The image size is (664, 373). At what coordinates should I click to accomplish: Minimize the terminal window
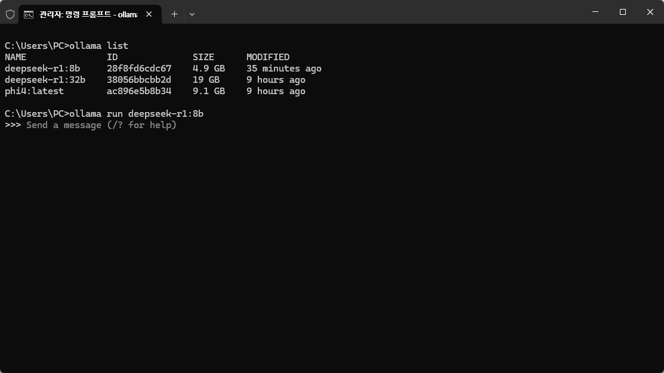pos(595,12)
